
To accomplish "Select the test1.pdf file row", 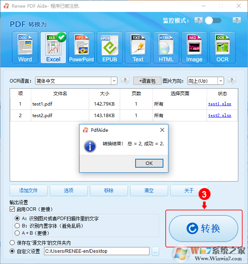I will (124, 104).
